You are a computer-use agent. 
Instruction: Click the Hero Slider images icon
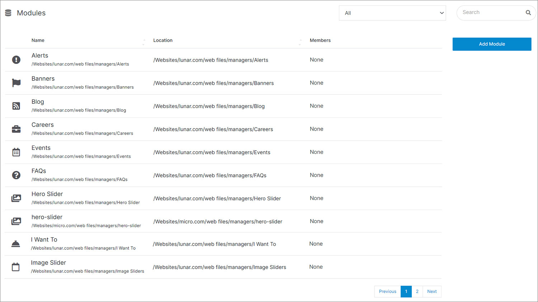coord(16,198)
